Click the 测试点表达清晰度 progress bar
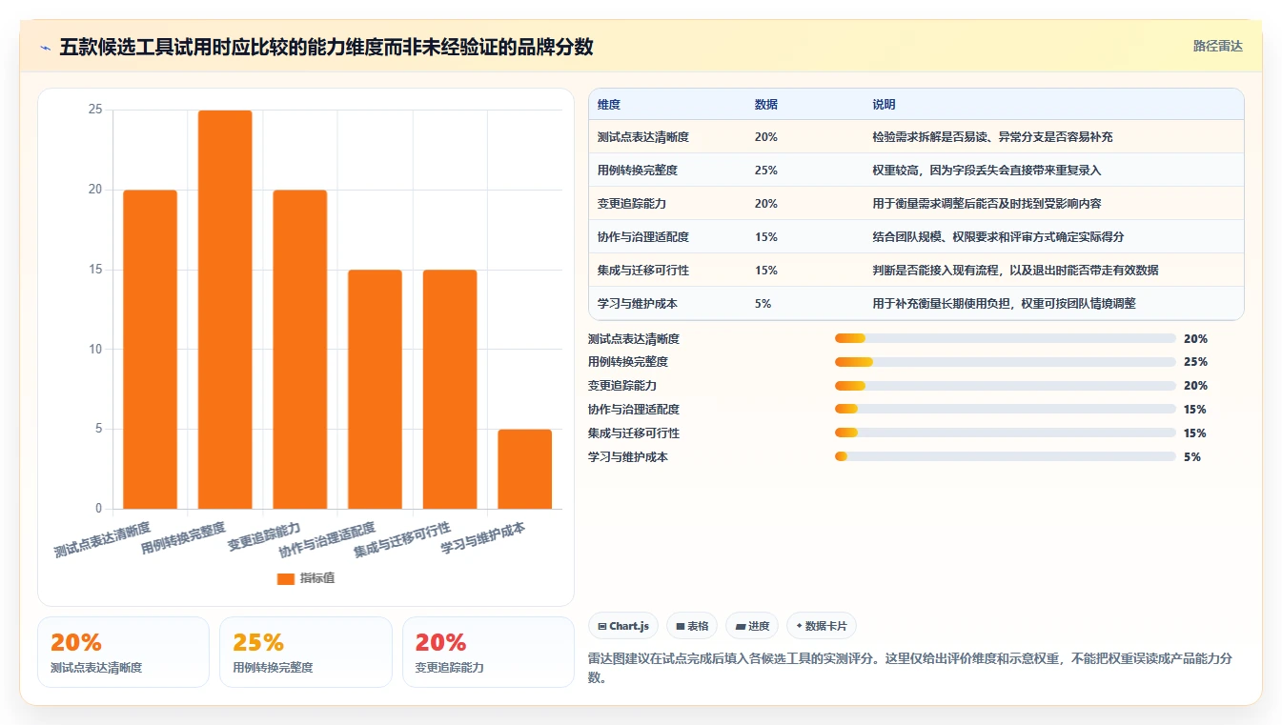This screenshot has height=725, width=1282. (1005, 338)
